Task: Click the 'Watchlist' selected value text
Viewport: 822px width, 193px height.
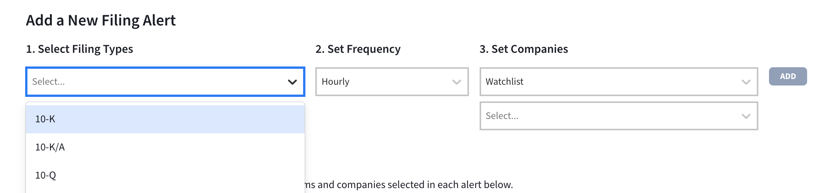Action: [504, 82]
